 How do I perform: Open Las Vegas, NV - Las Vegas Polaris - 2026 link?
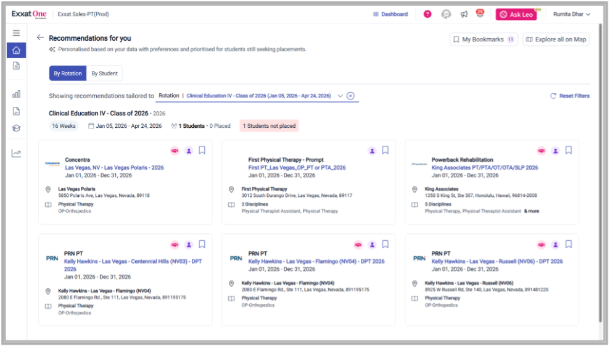114,167
